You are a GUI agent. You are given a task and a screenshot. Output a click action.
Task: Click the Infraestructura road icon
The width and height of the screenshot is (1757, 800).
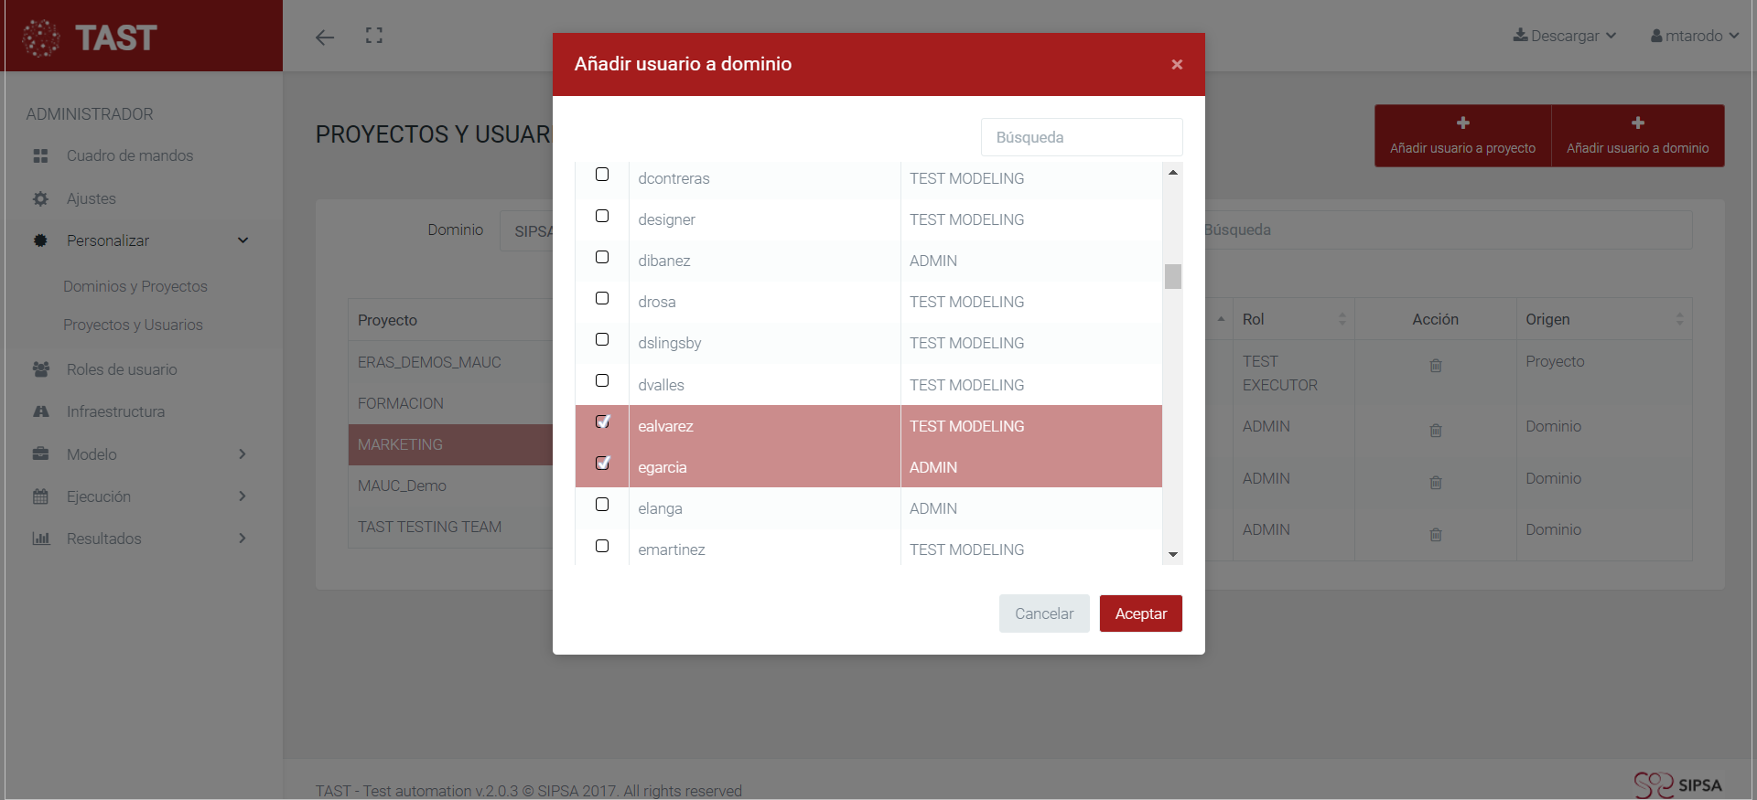click(40, 411)
